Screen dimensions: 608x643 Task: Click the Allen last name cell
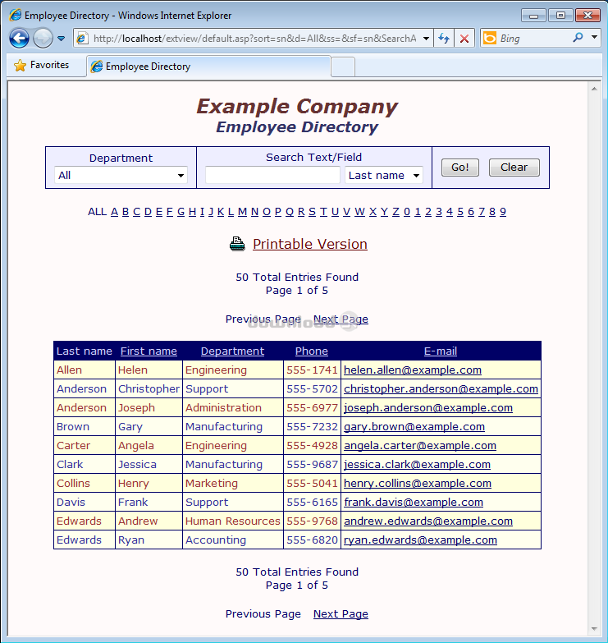(x=85, y=370)
